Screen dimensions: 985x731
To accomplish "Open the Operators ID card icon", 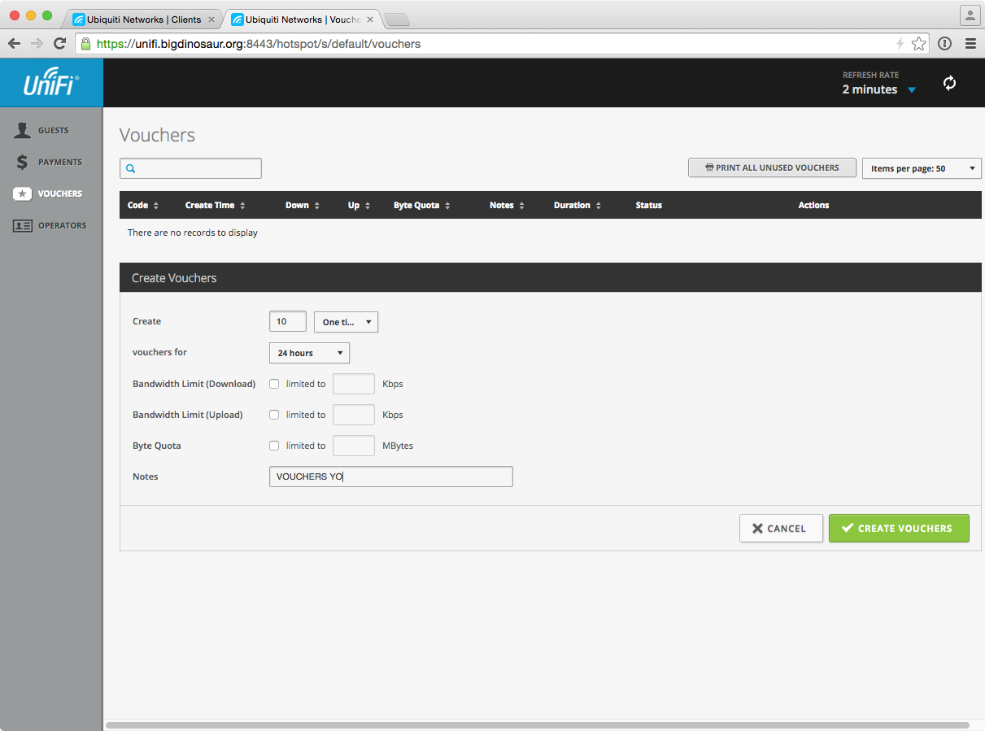I will tap(23, 225).
